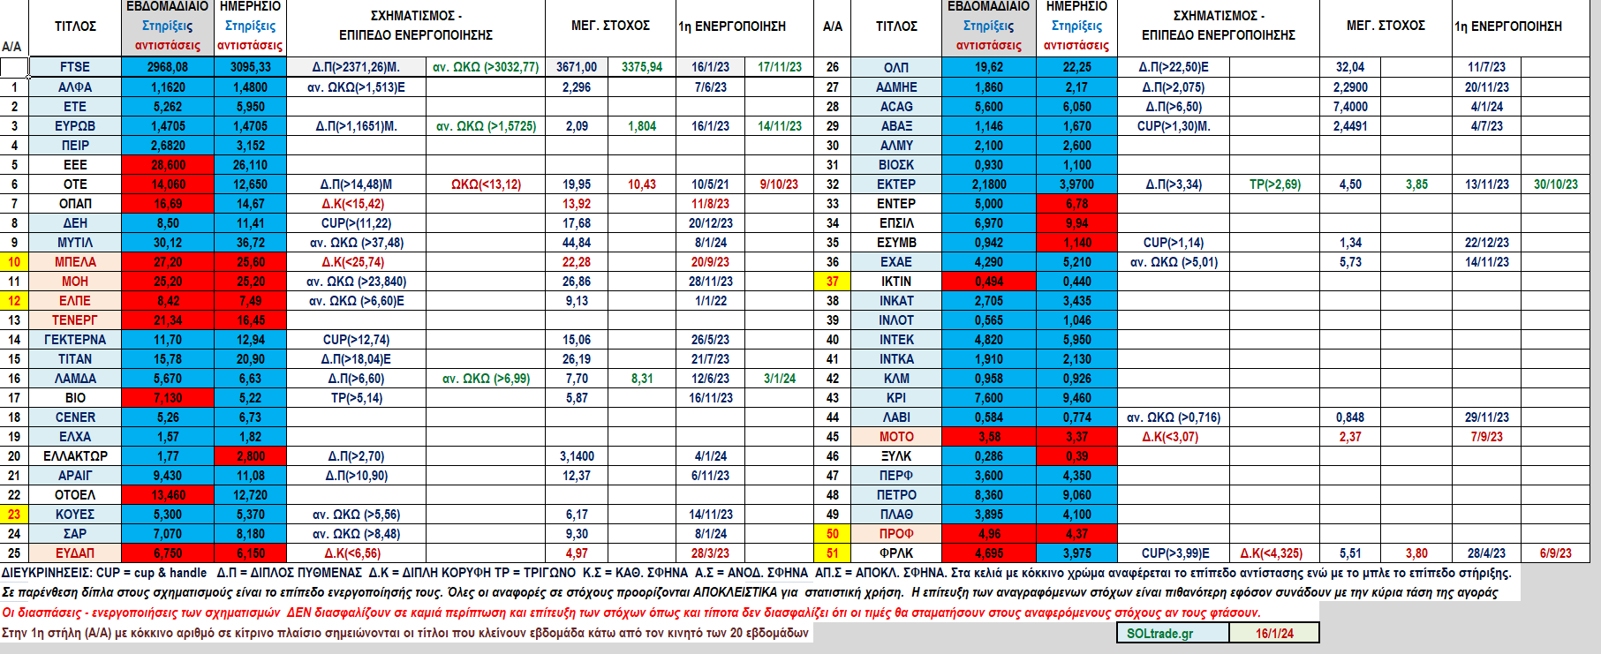This screenshot has height=654, width=1601.
Task: Select the ΑΛΜΥ title cell
Action: (896, 146)
